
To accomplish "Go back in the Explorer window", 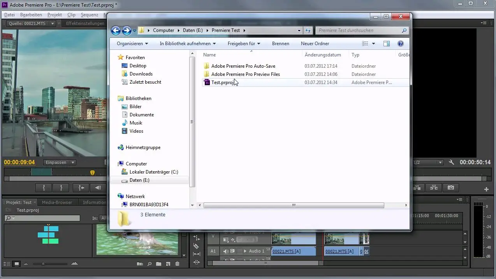I will click(116, 30).
